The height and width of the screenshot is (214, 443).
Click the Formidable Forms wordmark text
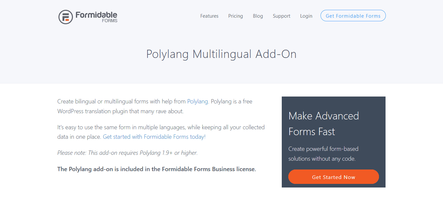coord(96,15)
